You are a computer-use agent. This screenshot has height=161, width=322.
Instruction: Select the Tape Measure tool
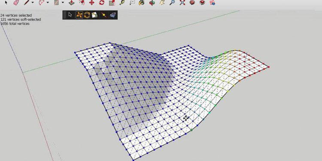coord(122,3)
